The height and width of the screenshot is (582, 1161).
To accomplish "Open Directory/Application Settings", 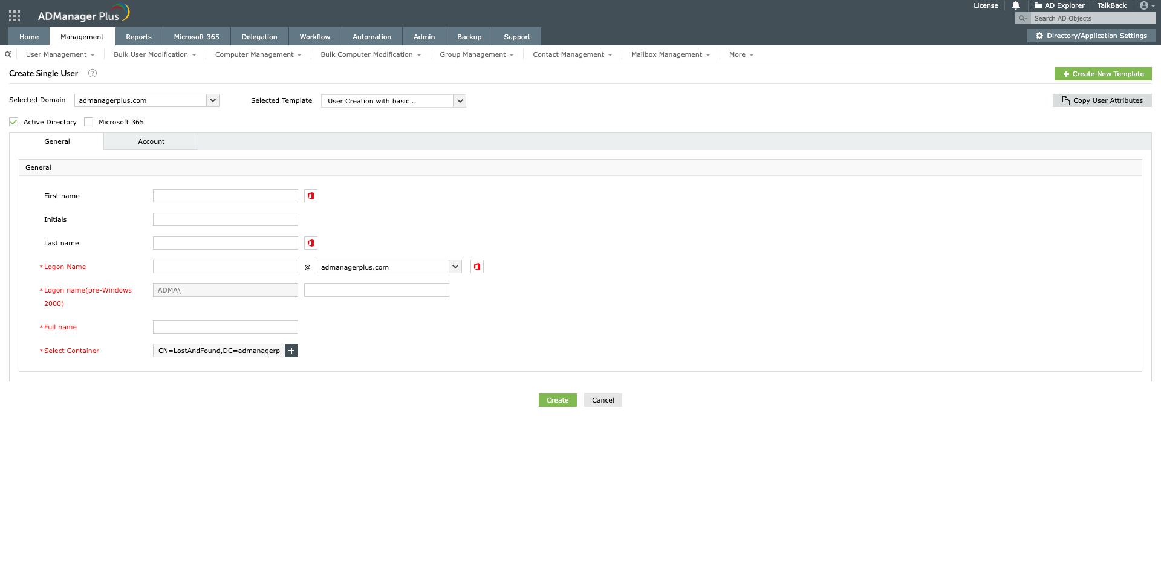I will click(x=1091, y=36).
